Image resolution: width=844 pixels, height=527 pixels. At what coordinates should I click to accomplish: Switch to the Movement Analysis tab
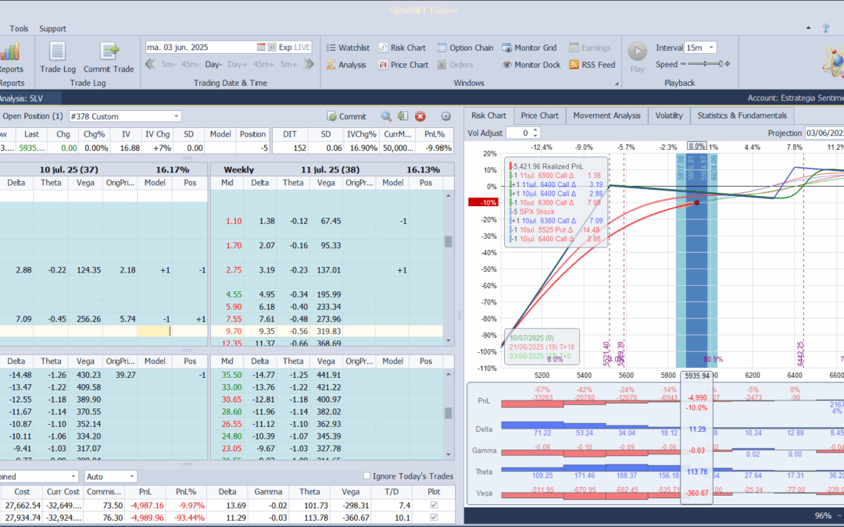pos(606,116)
